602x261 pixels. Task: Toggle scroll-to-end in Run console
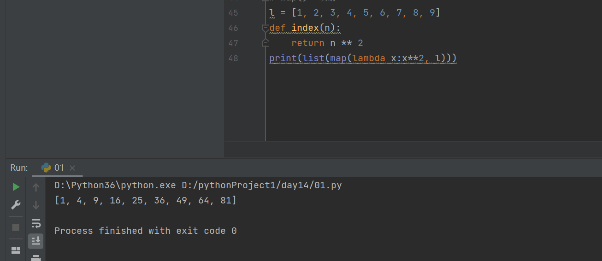click(x=36, y=241)
